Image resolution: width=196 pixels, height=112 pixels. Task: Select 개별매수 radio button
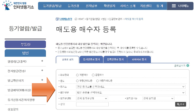pyautogui.click(x=77, y=75)
